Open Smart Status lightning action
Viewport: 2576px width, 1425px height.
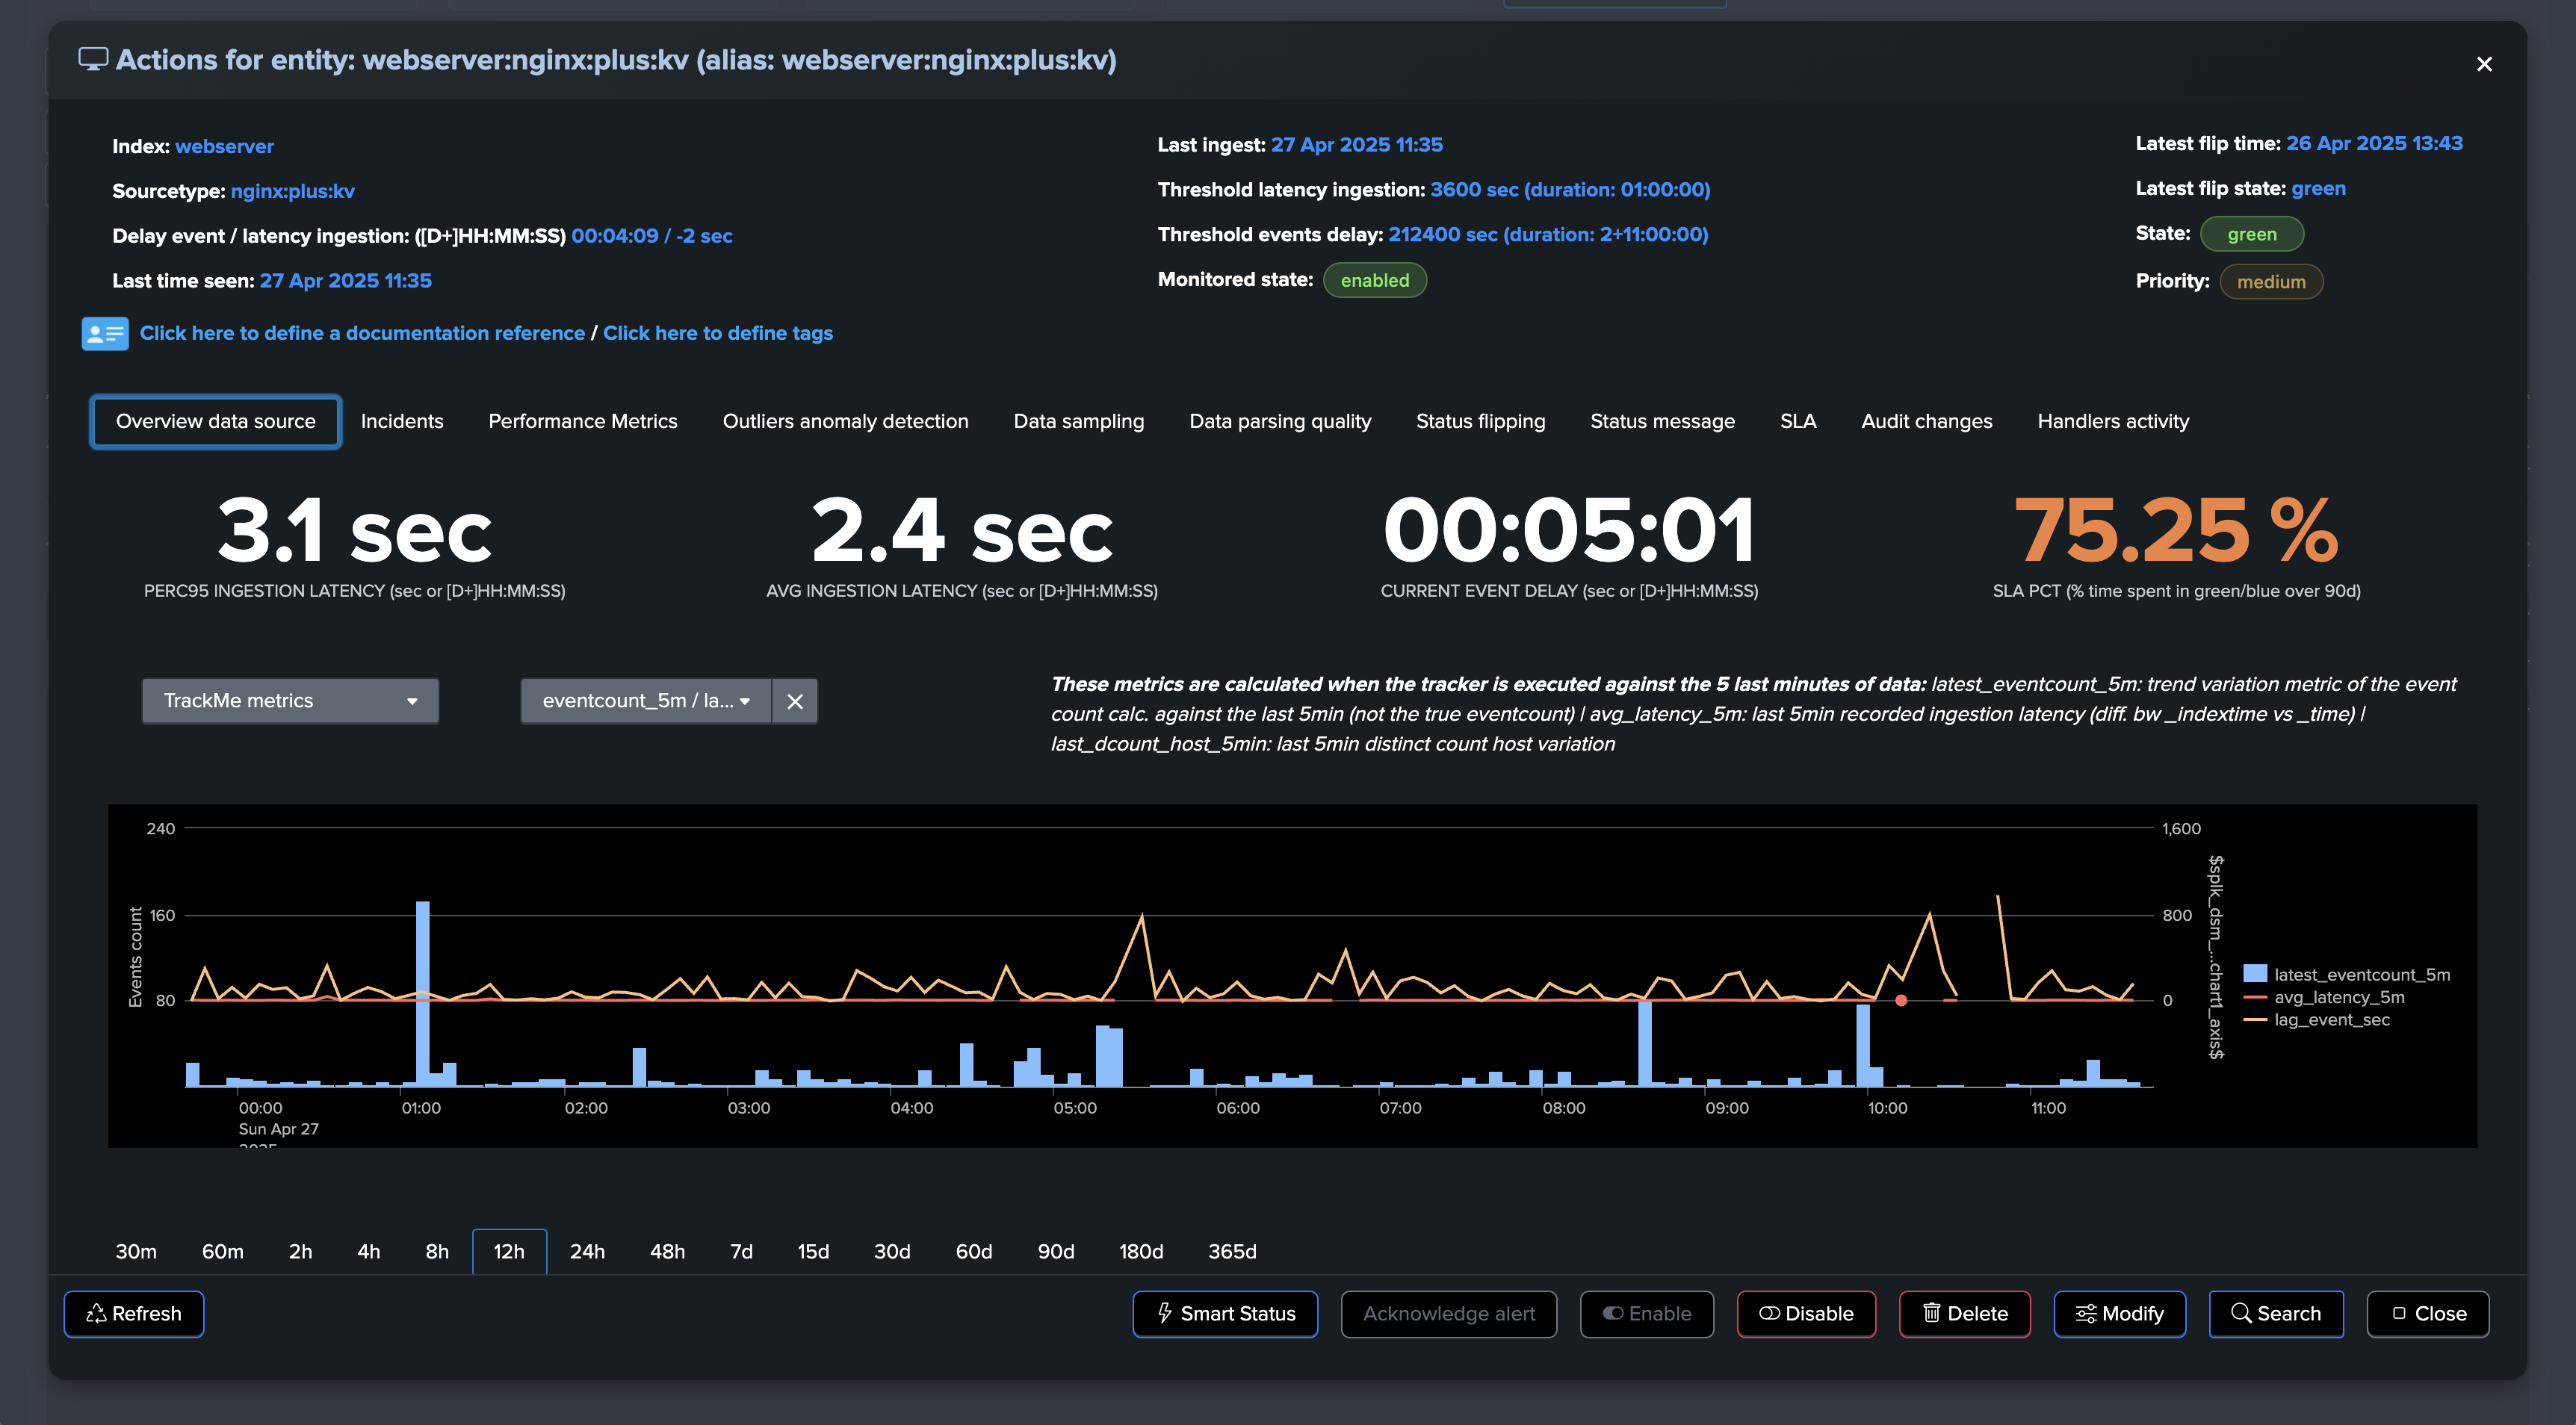click(x=1225, y=1313)
